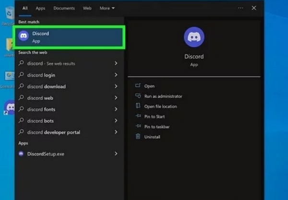Expand the 'discord login' suggestion arrow
This screenshot has width=288, height=200.
(116, 75)
